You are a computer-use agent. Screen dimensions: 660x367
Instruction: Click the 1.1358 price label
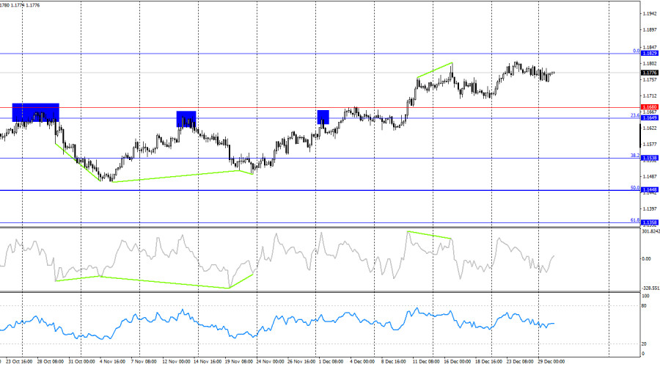pos(649,222)
